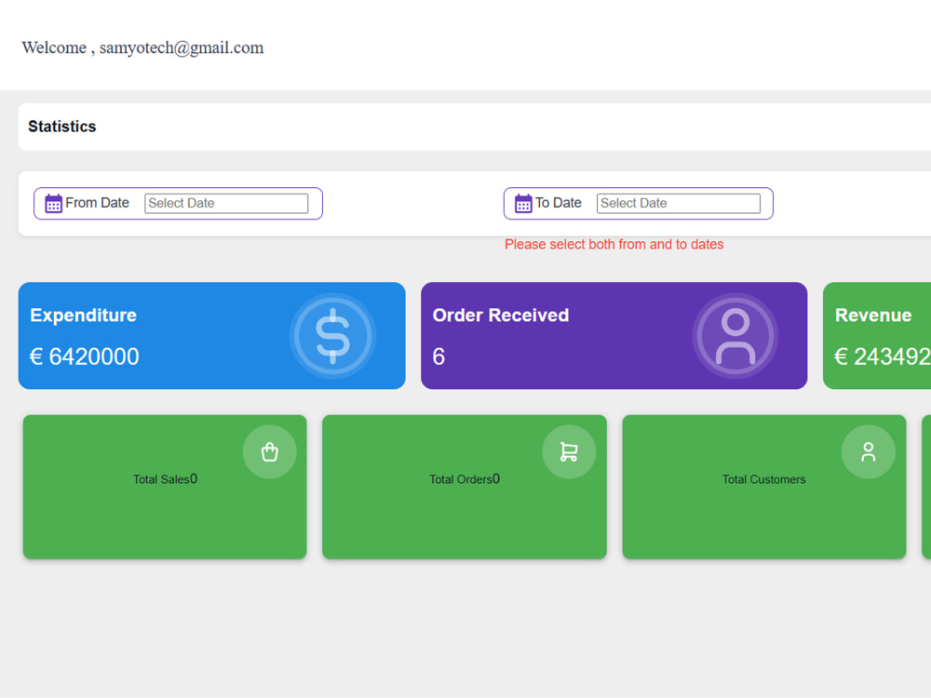The image size is (931, 698).
Task: Click the dollar sign icon on Expenditure card
Action: pos(332,336)
